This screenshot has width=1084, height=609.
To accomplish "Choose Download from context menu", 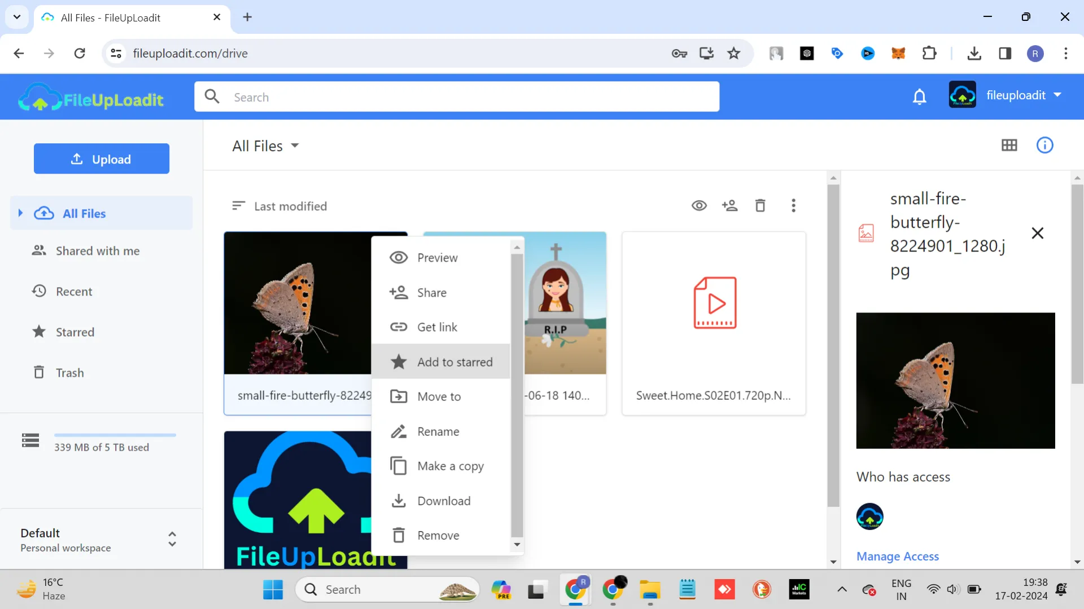I will point(441,501).
